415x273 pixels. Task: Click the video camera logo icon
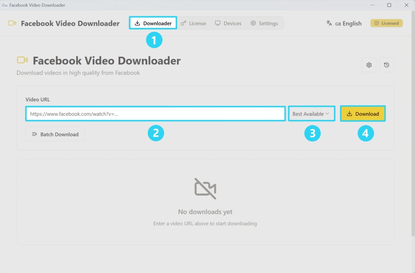12,23
